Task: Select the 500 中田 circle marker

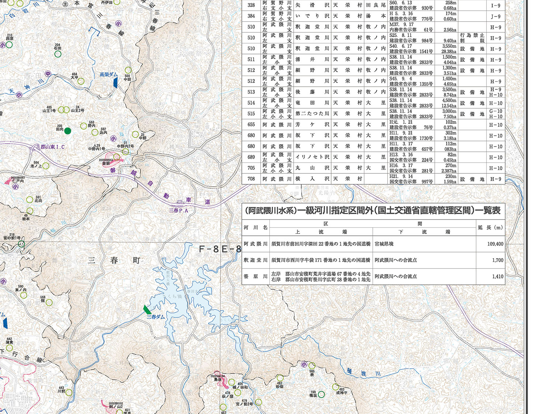Action: point(128,70)
